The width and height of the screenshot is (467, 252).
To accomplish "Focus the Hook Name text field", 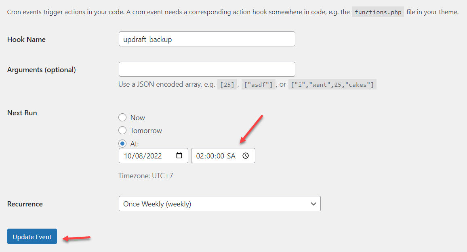I will click(207, 39).
